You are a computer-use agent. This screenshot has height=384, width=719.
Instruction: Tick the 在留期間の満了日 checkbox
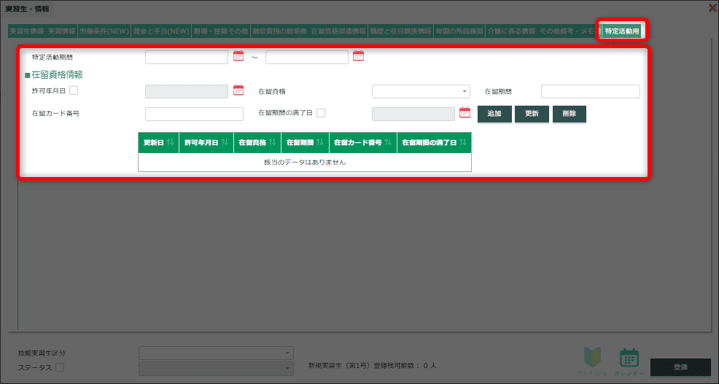pyautogui.click(x=321, y=113)
